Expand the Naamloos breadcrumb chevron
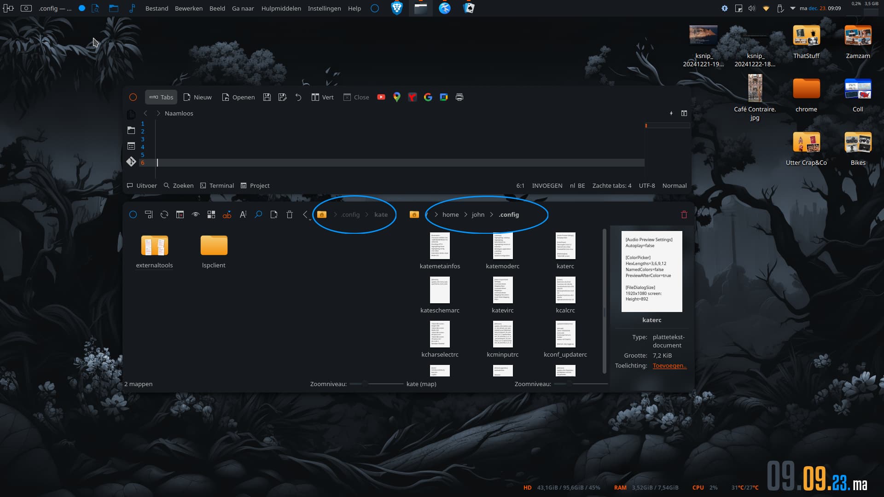The width and height of the screenshot is (884, 497). point(158,113)
